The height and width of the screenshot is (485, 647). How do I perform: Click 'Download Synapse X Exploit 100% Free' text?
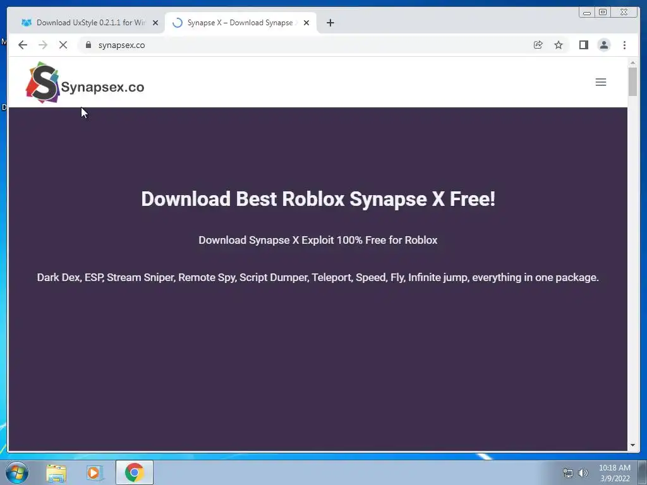click(318, 240)
